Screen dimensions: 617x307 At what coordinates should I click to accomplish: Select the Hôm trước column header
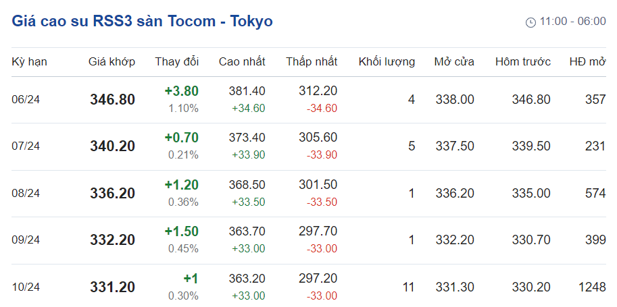[523, 62]
